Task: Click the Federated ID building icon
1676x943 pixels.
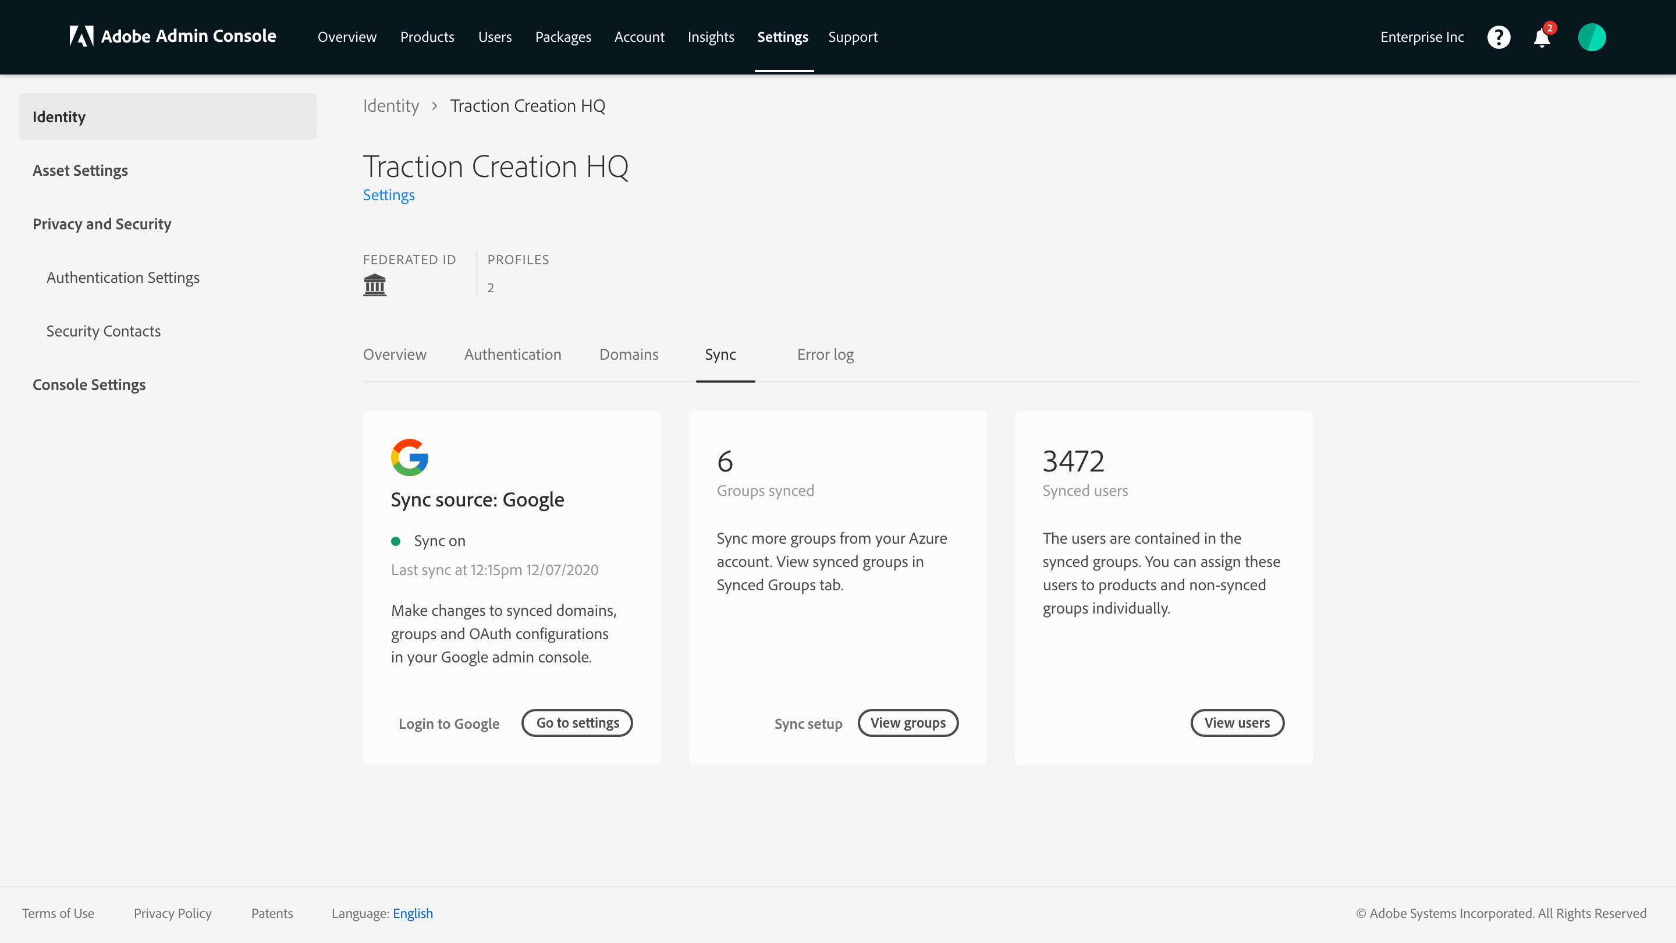Action: (375, 285)
